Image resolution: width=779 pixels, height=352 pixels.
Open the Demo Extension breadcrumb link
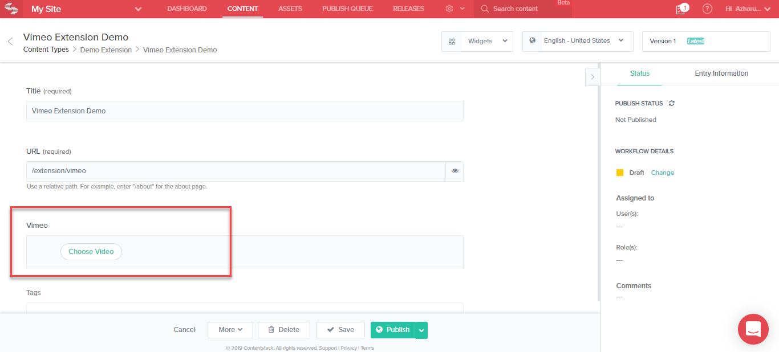(106, 50)
